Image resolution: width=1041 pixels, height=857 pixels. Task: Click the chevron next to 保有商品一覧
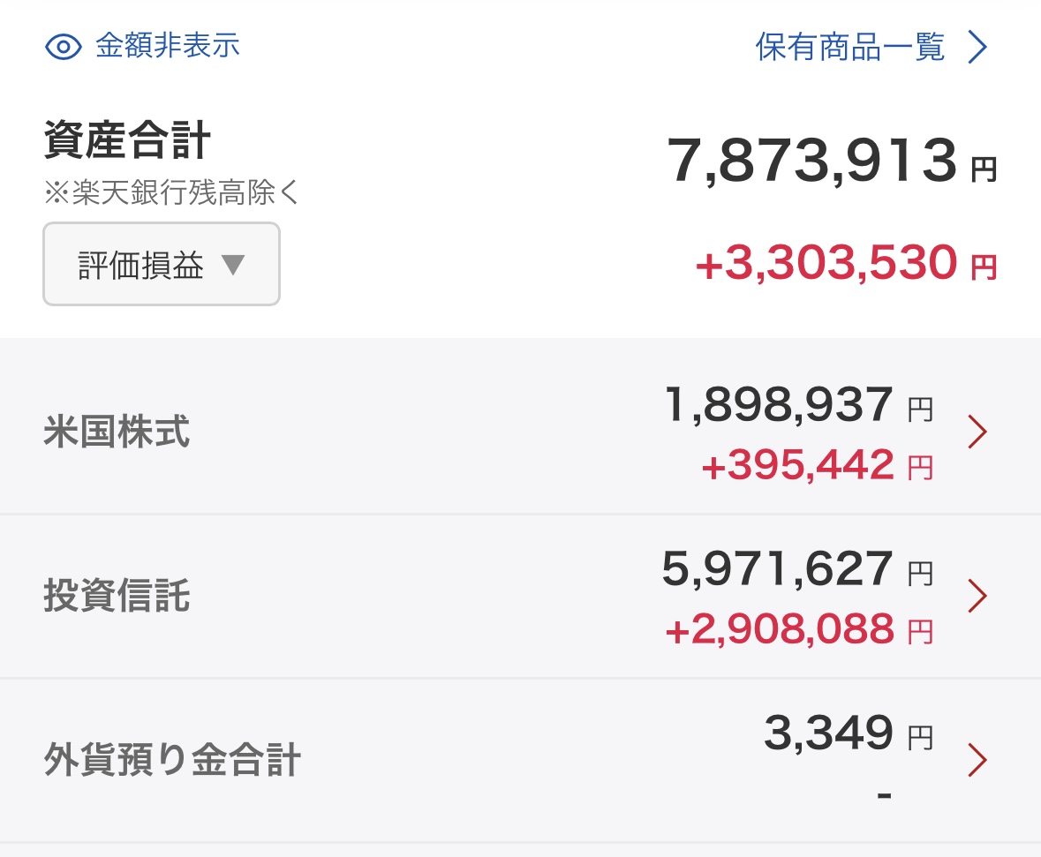coord(977,48)
